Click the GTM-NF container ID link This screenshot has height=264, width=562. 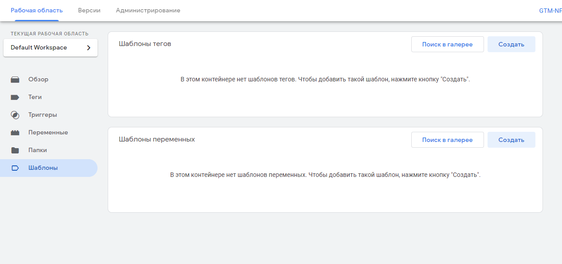click(x=550, y=11)
